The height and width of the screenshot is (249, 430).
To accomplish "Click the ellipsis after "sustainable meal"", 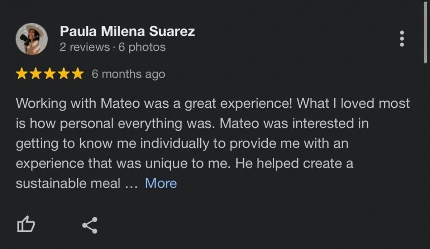I will (130, 184).
